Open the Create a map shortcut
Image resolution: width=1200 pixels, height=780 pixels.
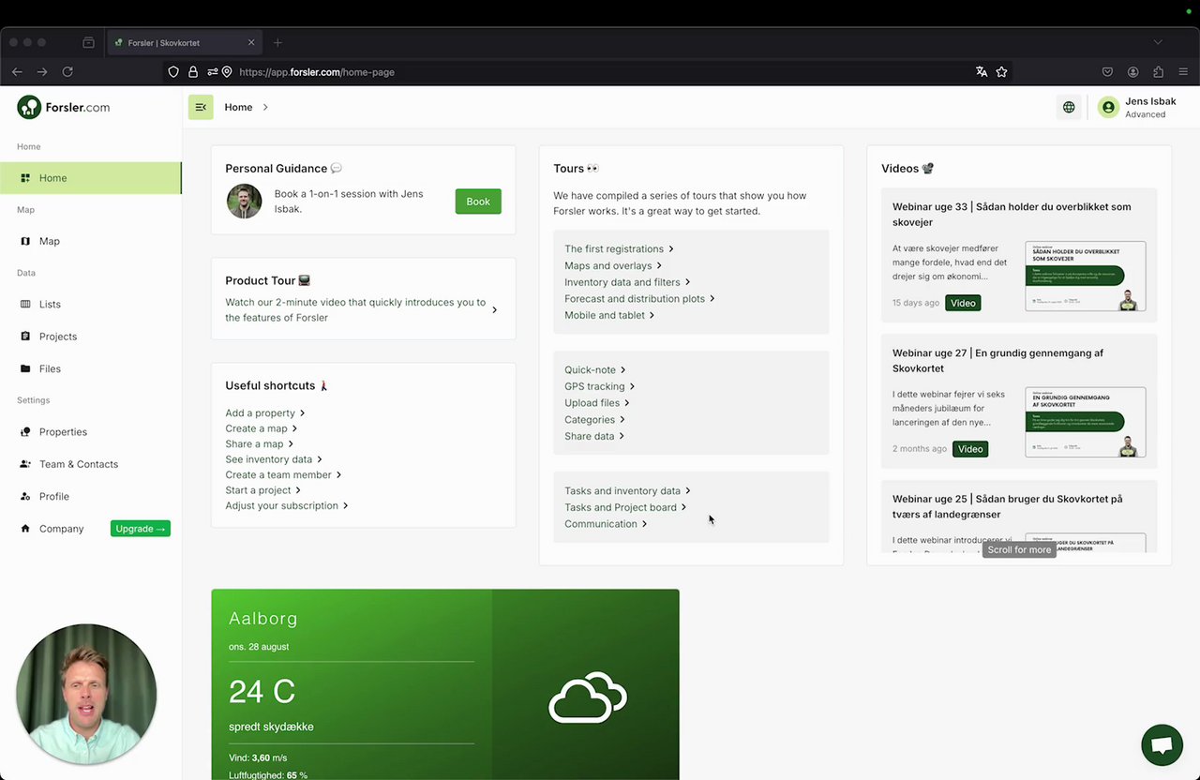(262, 428)
